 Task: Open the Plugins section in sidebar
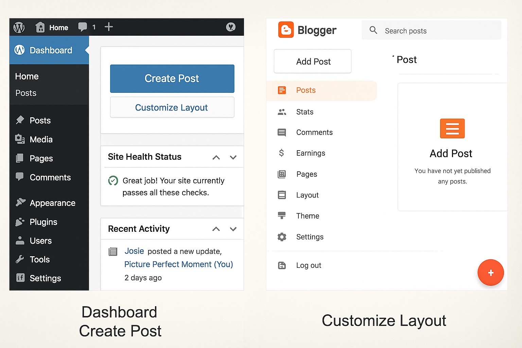(x=43, y=222)
